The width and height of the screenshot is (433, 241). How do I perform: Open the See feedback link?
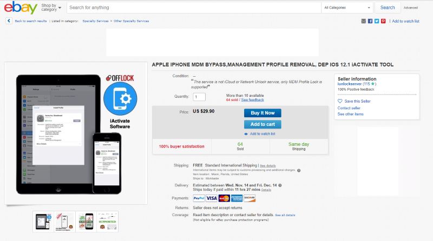(x=253, y=100)
